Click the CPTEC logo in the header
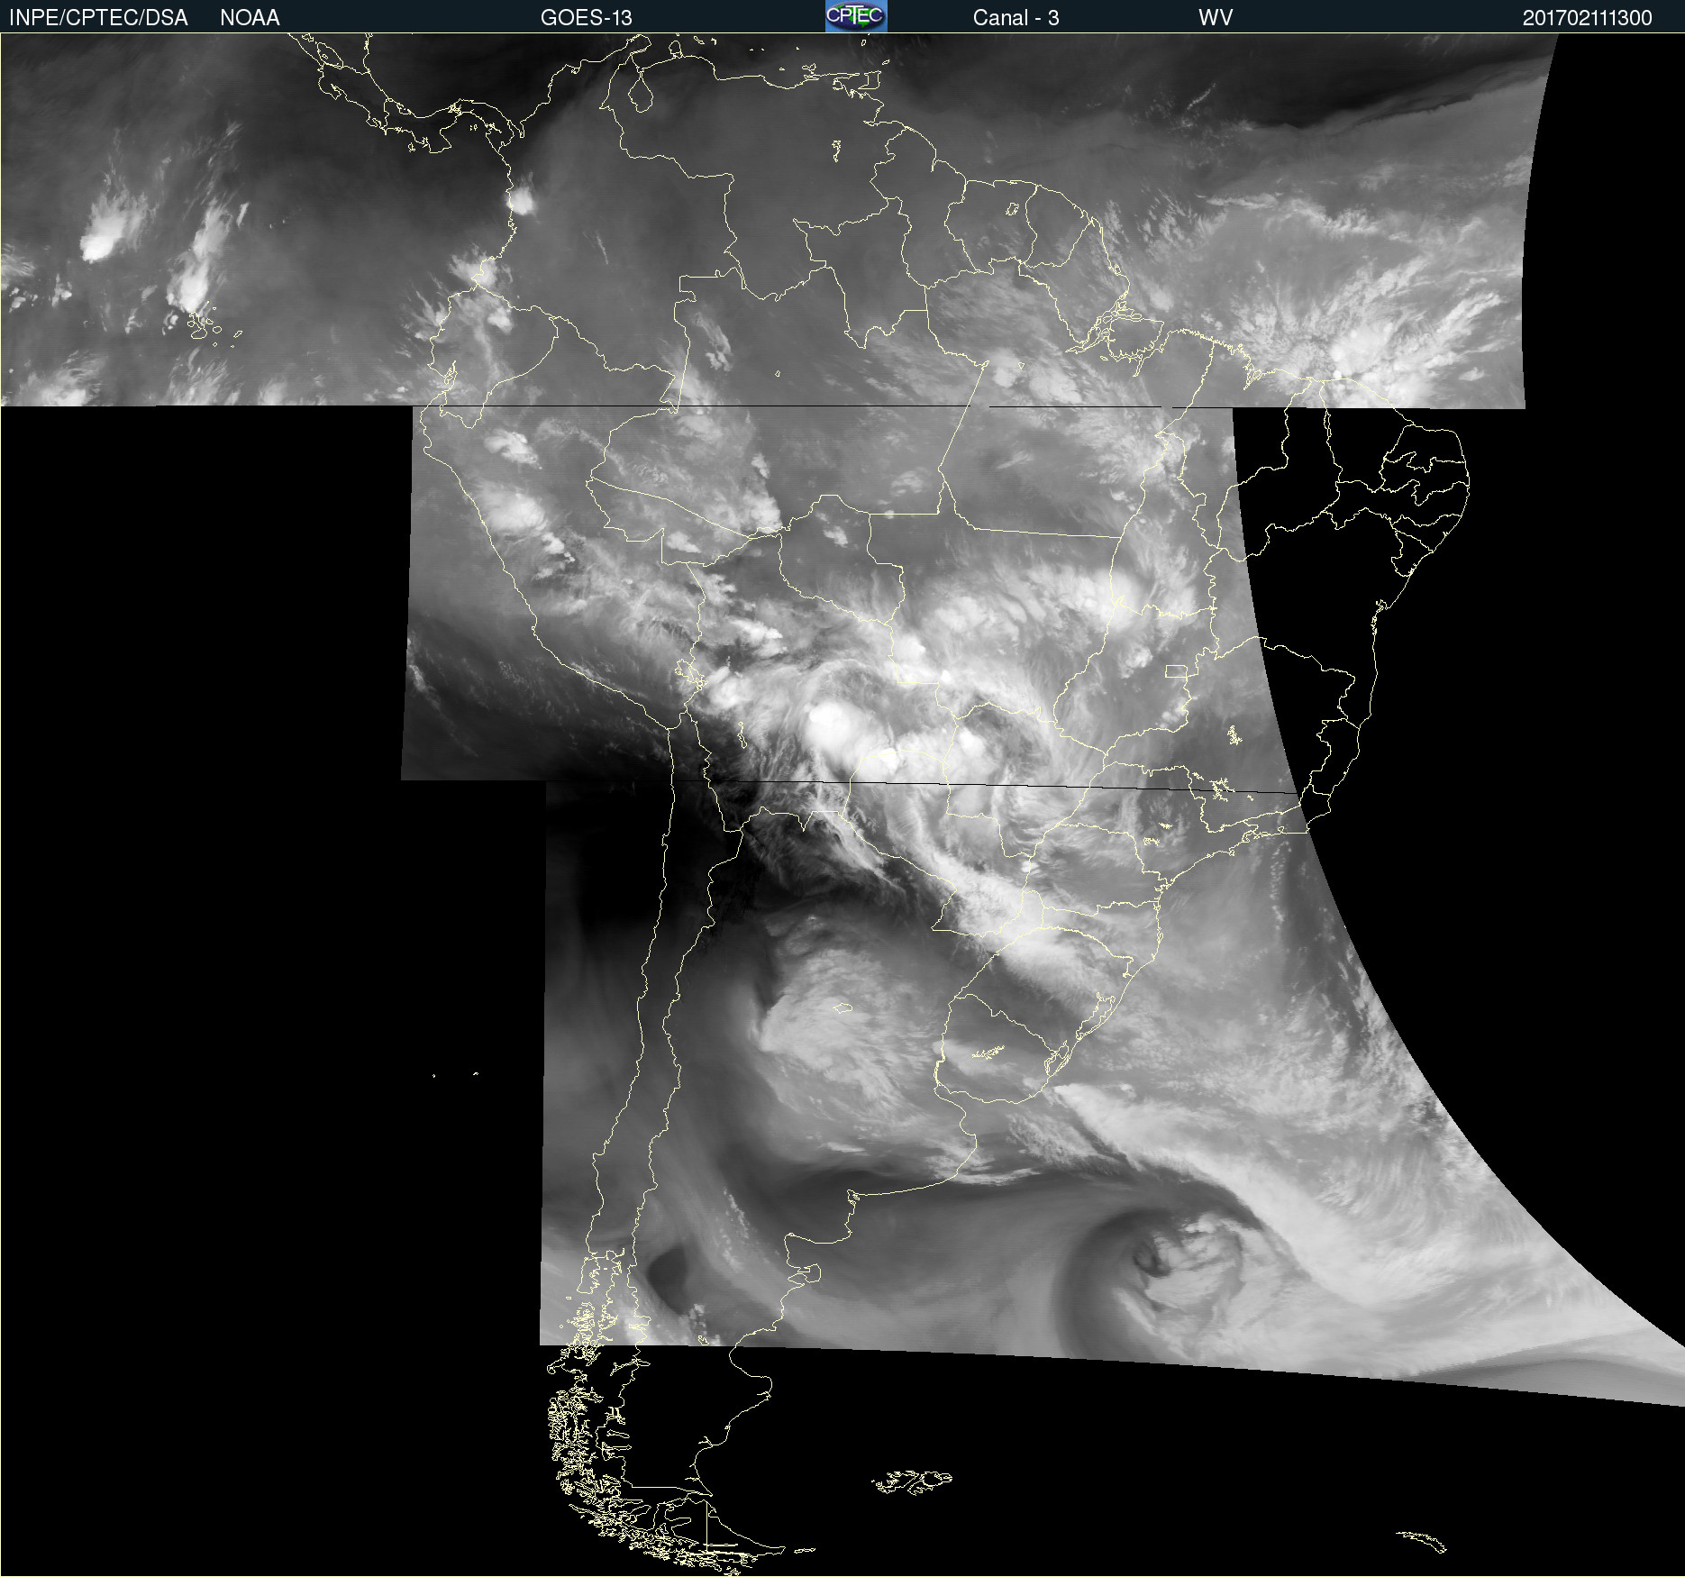Screen dimensions: 1685x1577 click(x=855, y=16)
